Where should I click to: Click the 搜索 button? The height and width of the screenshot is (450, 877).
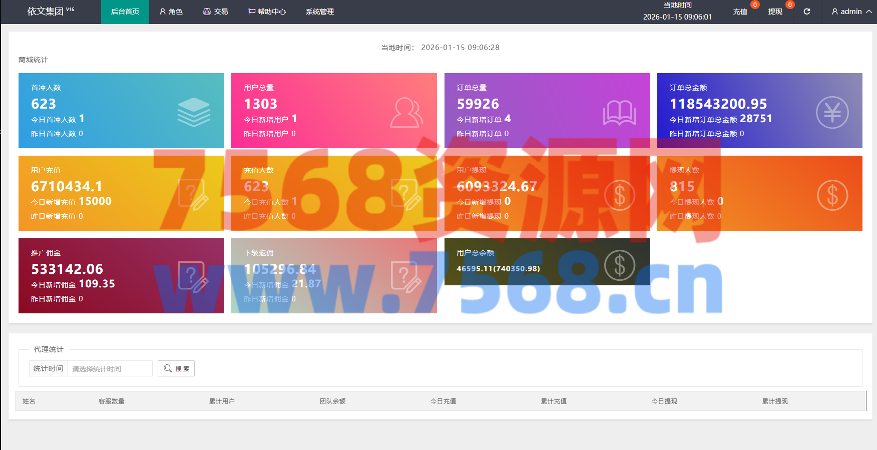176,368
